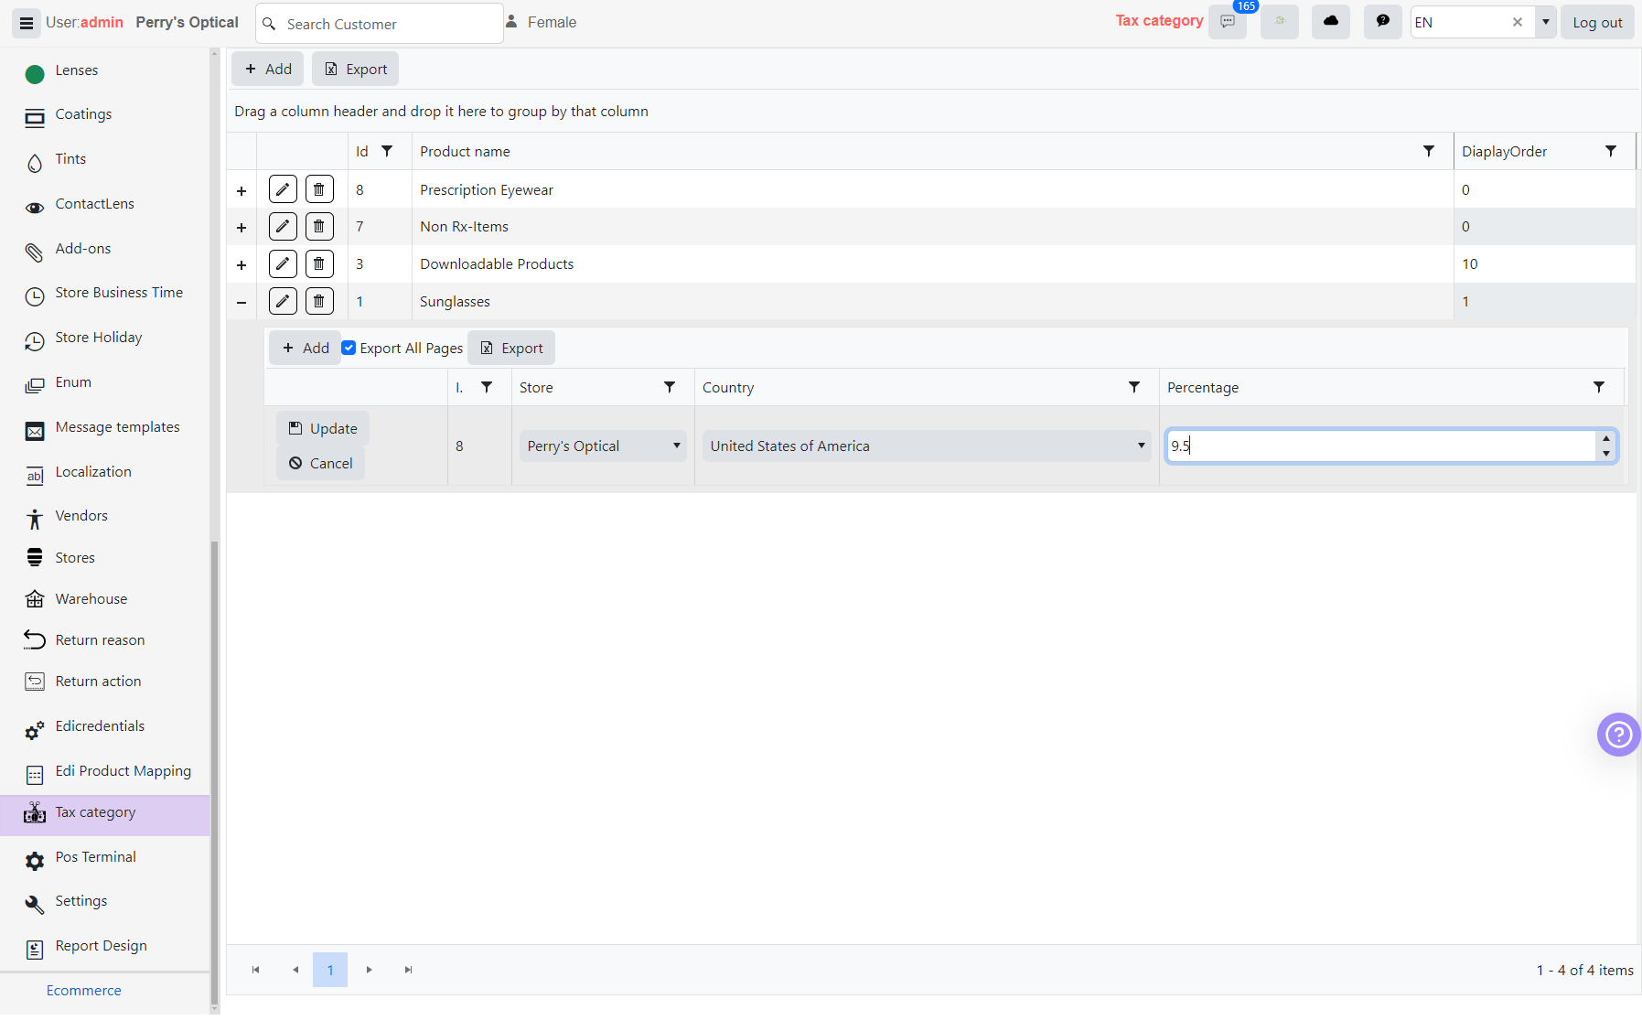Filter the Product name column

[1429, 151]
